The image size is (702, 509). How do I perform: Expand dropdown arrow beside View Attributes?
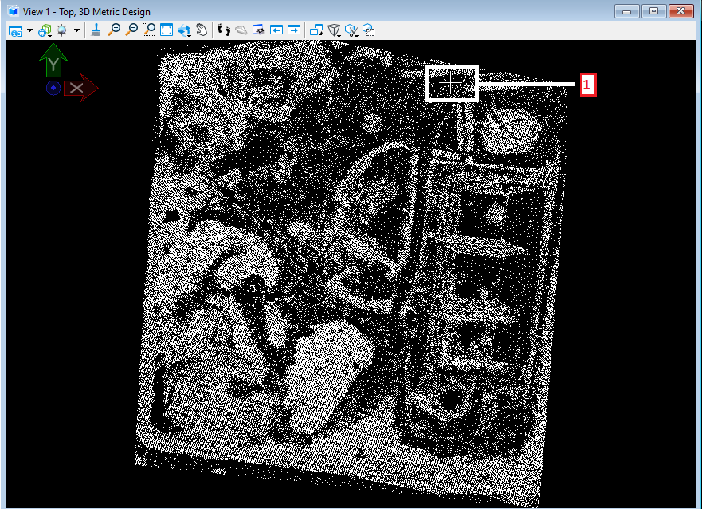coord(29,30)
